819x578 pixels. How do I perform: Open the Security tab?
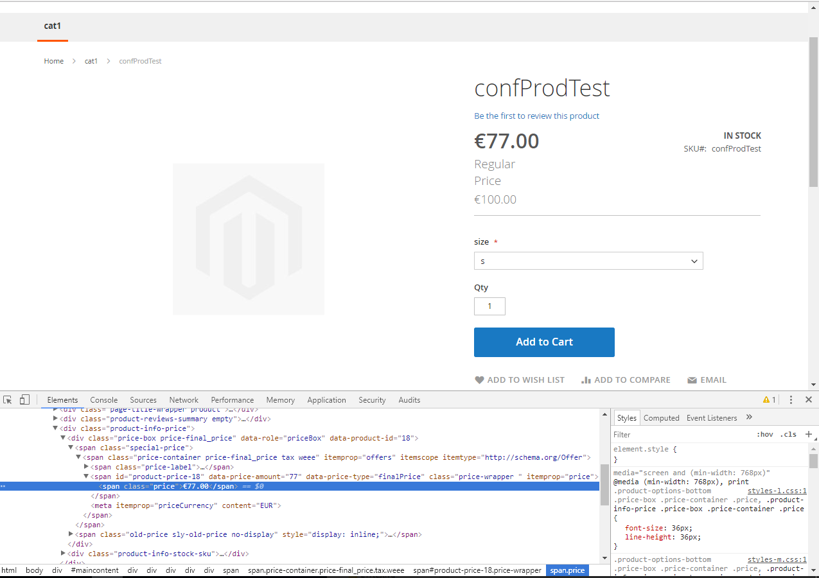tap(372, 399)
